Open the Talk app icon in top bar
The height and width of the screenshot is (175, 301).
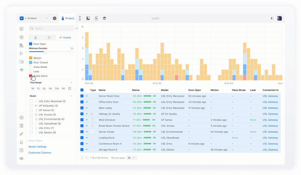88,18
